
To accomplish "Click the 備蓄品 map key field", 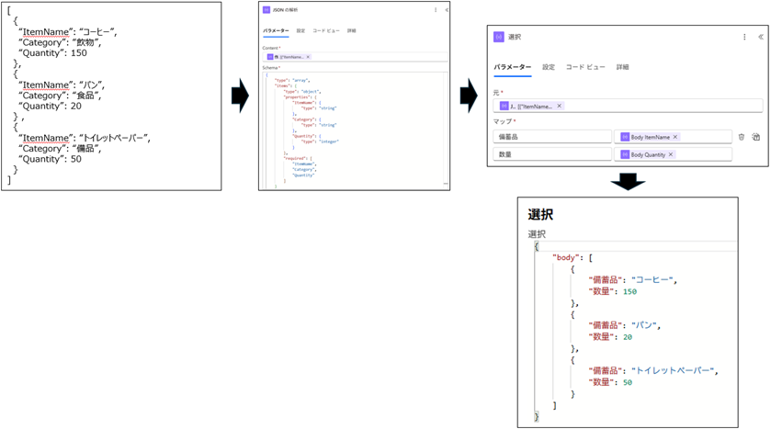I will (x=552, y=137).
